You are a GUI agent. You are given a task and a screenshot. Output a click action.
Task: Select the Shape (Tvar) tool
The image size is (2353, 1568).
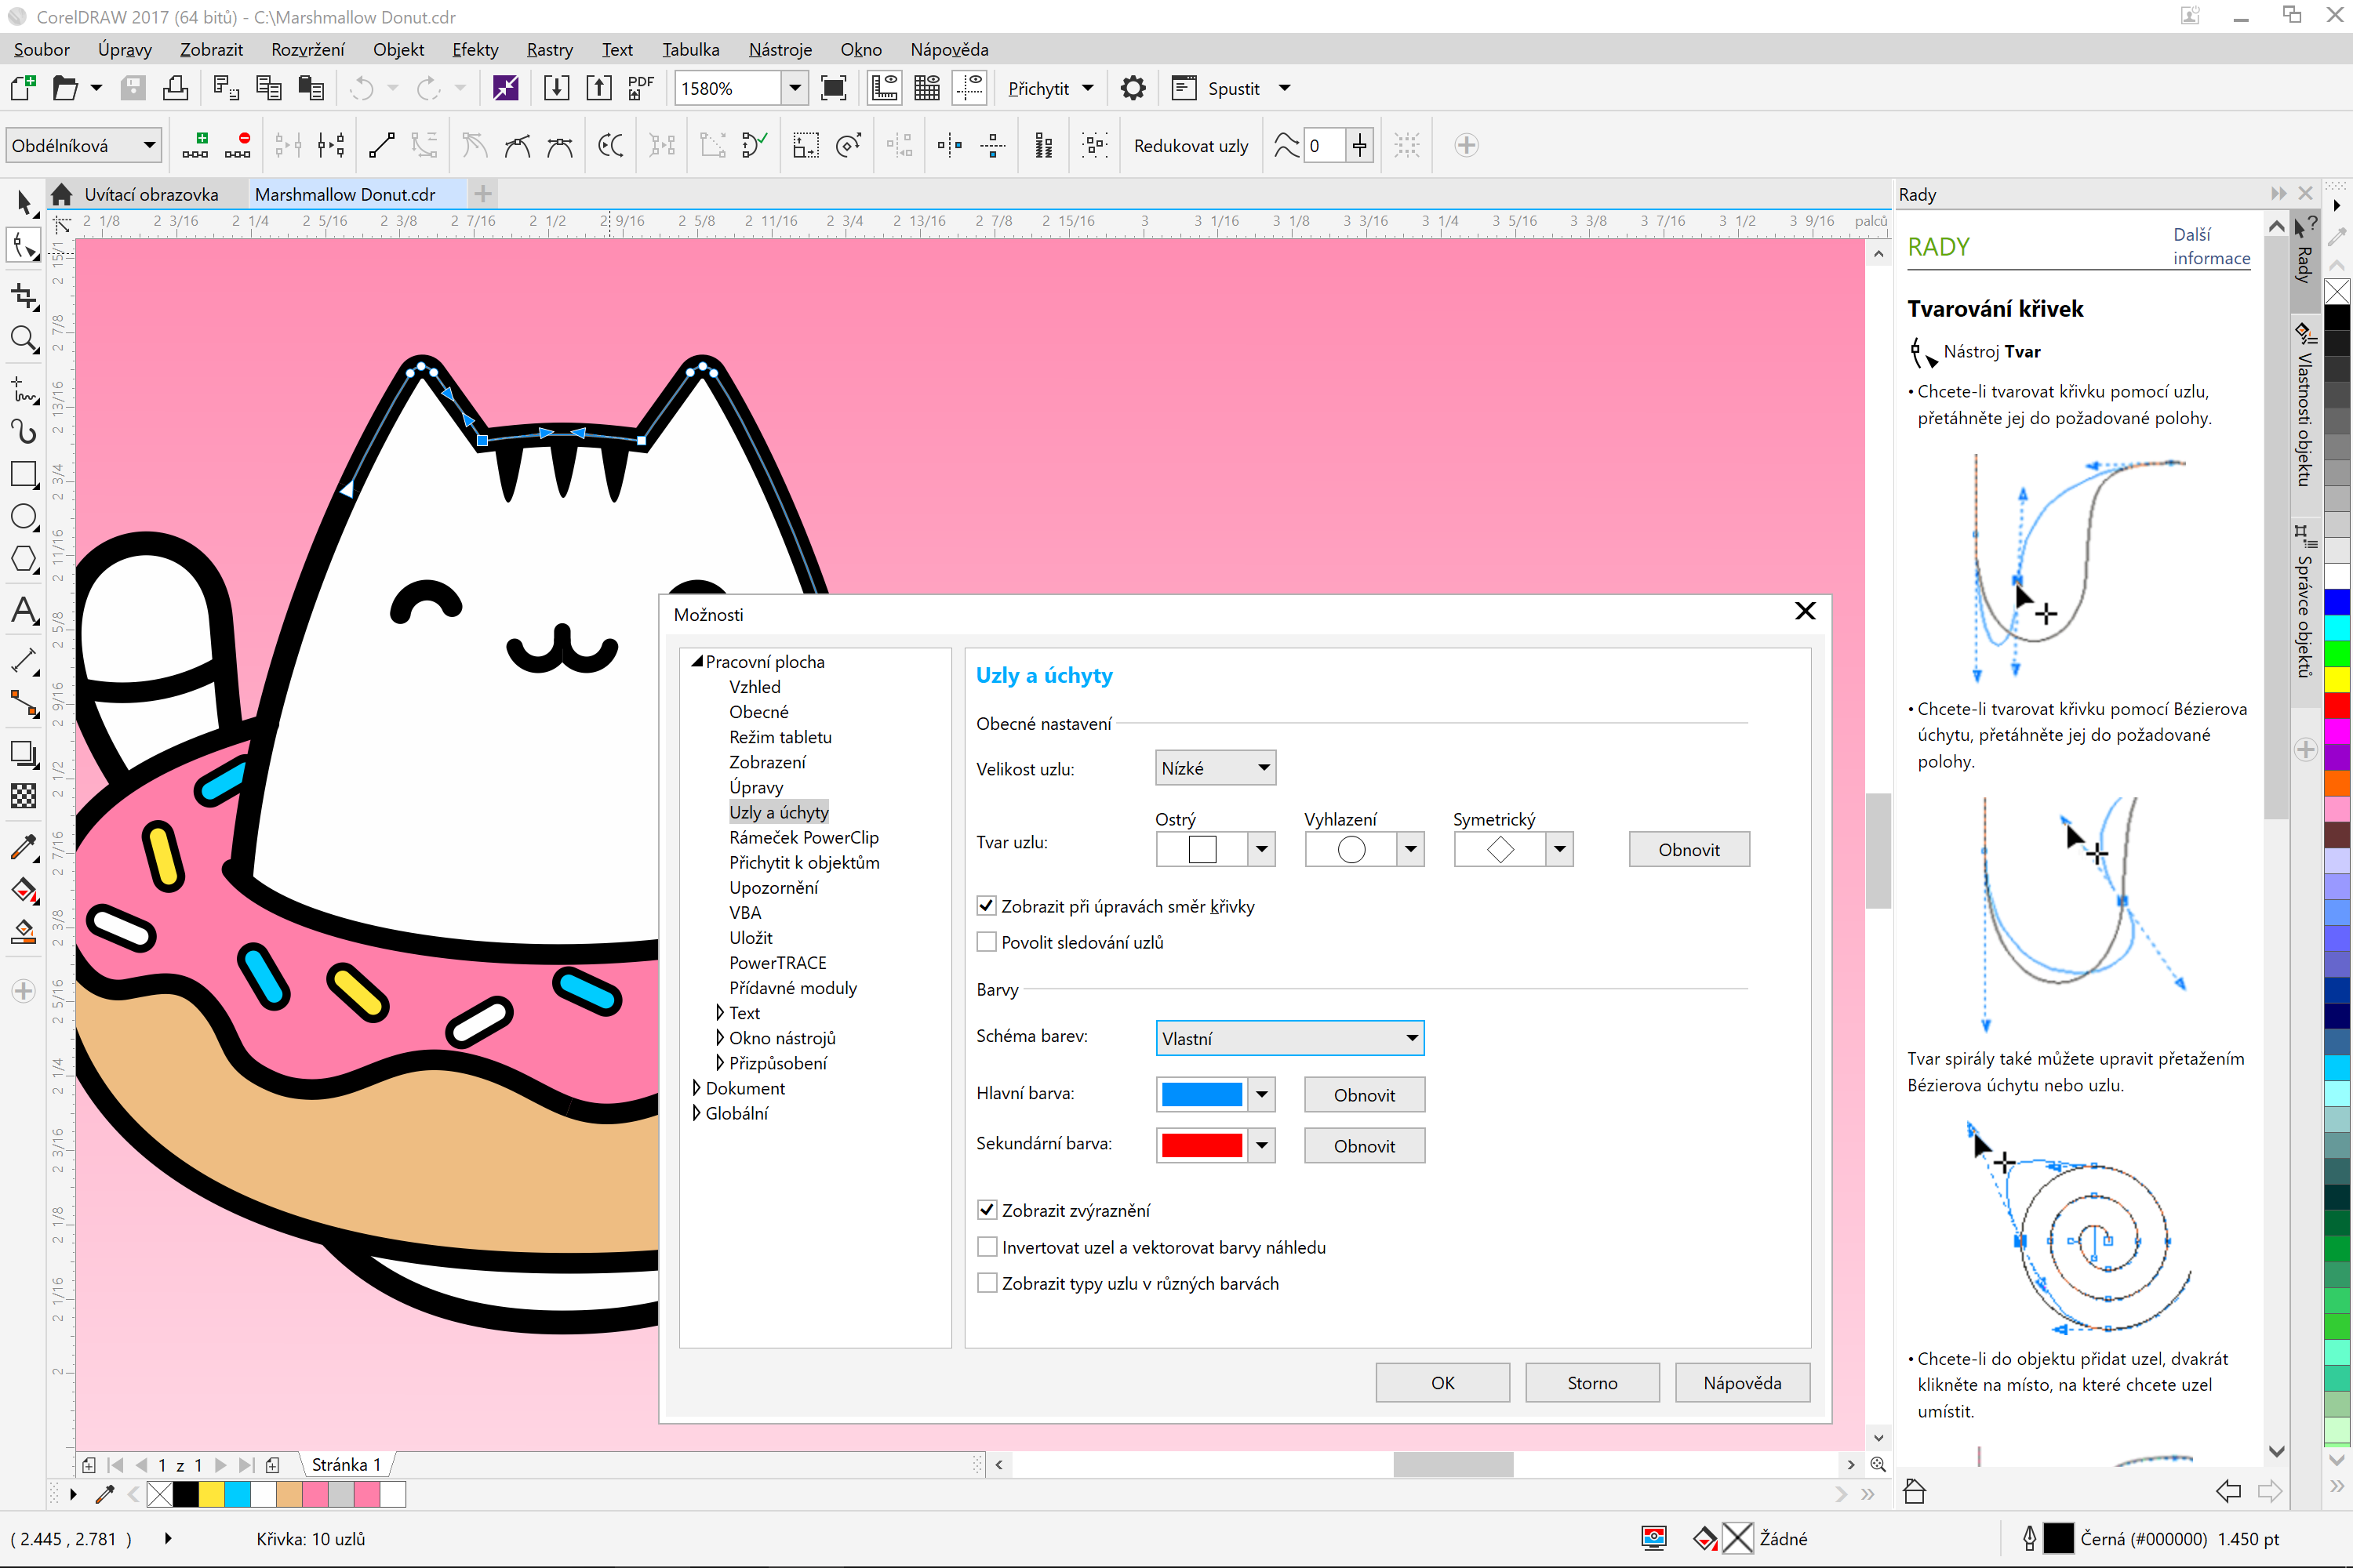tap(24, 246)
